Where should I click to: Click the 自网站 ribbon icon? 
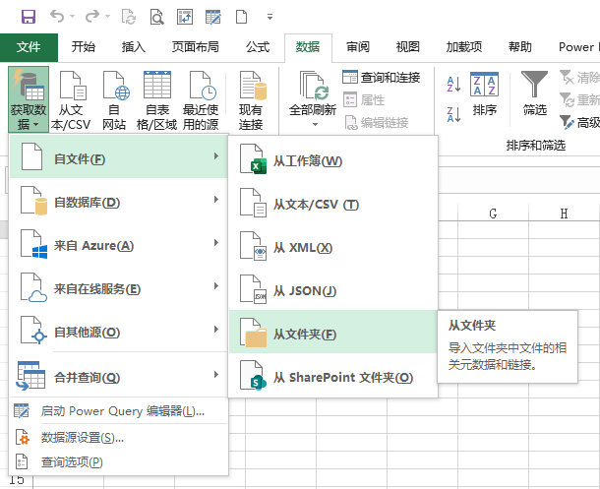(114, 100)
